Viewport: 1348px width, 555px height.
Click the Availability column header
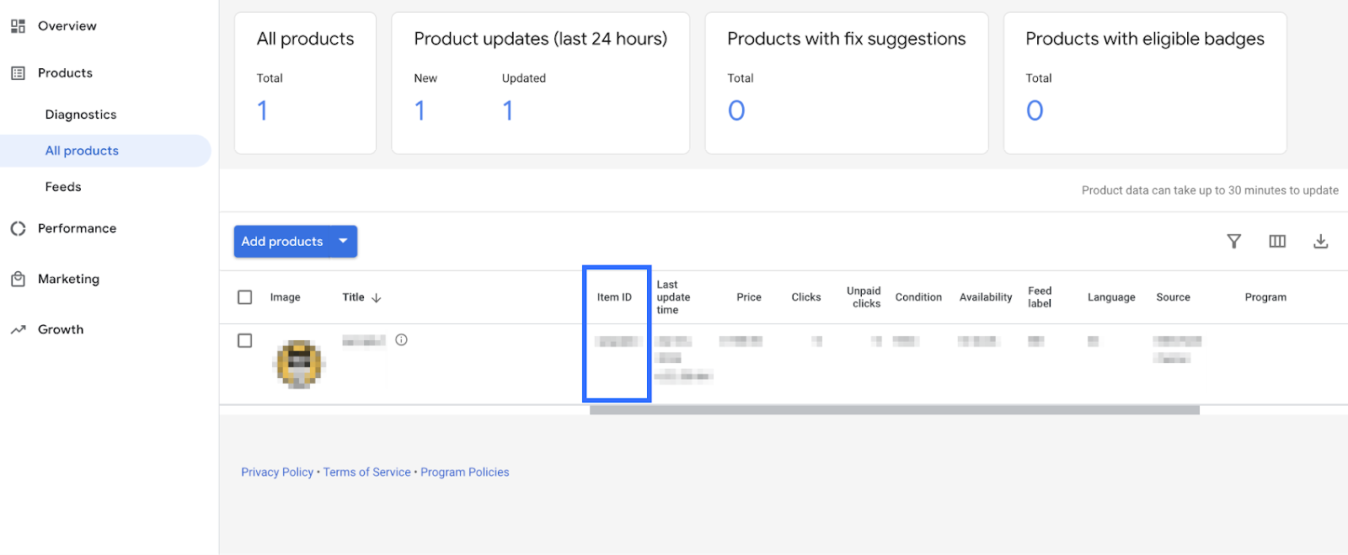tap(986, 297)
